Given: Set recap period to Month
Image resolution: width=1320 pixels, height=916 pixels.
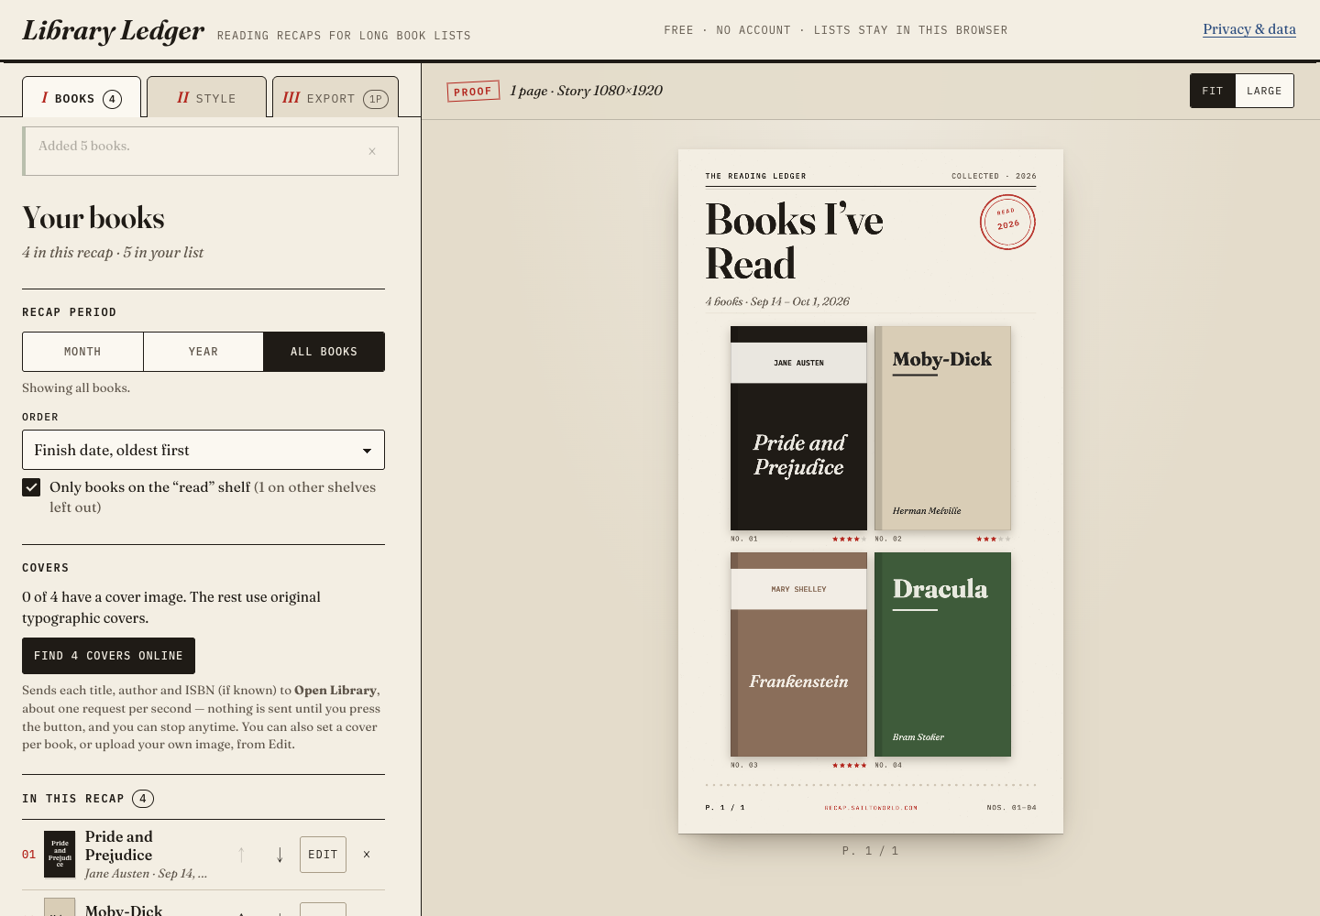Looking at the screenshot, I should 82,352.
